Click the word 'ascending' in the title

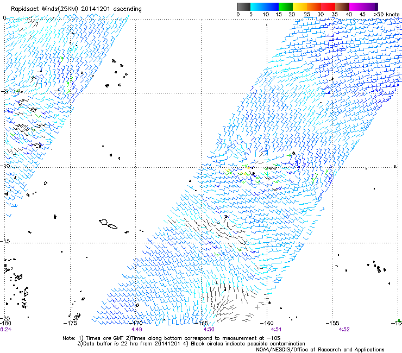click(128, 9)
